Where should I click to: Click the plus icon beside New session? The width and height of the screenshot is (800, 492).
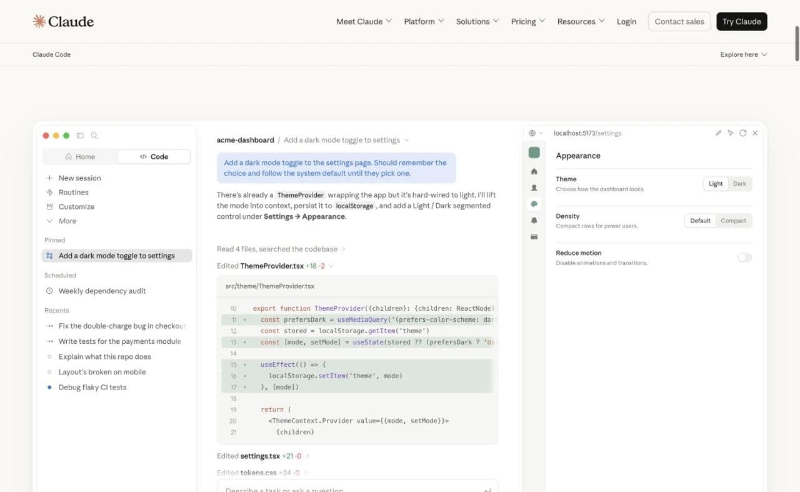(49, 178)
